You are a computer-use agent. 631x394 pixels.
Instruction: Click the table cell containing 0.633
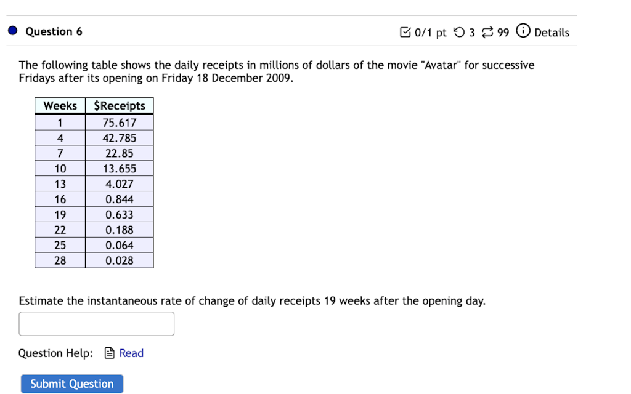click(x=119, y=214)
